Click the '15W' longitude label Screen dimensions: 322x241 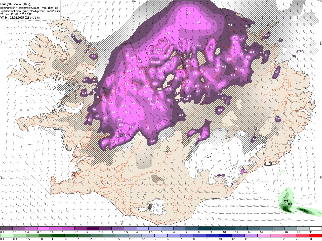[267, 1]
